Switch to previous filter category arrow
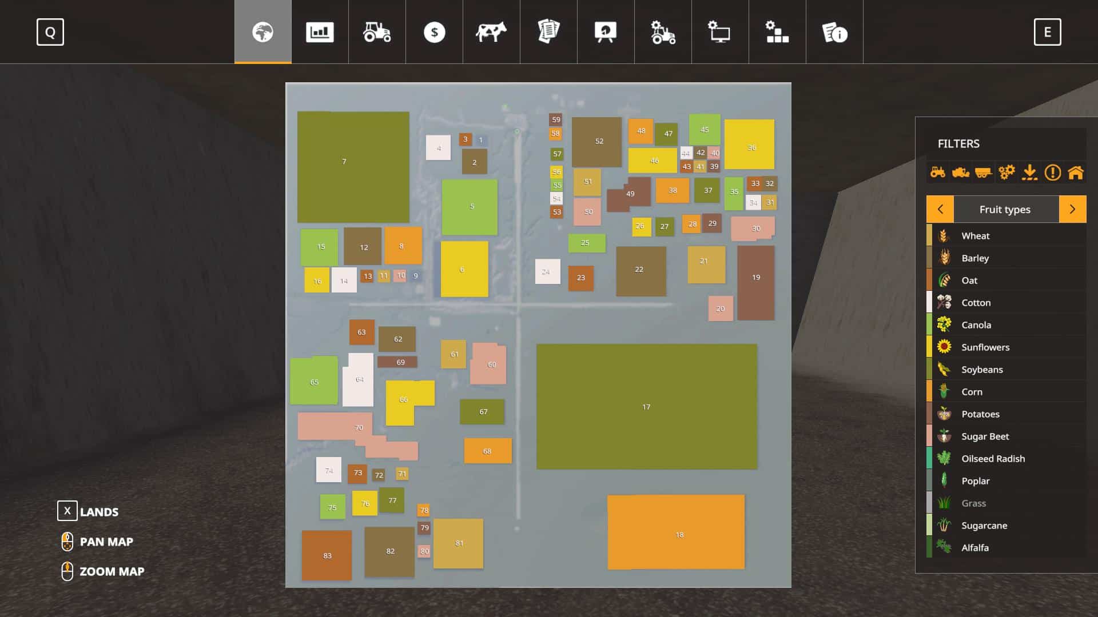1098x617 pixels. click(940, 209)
